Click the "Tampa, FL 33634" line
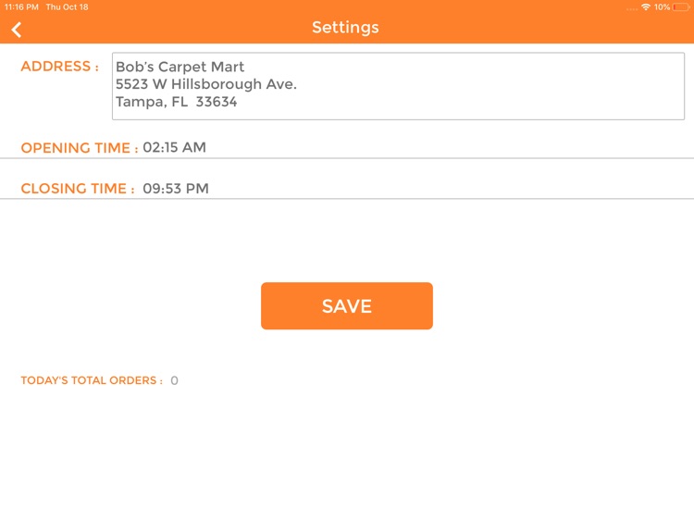Image resolution: width=694 pixels, height=520 pixels. coord(177,102)
